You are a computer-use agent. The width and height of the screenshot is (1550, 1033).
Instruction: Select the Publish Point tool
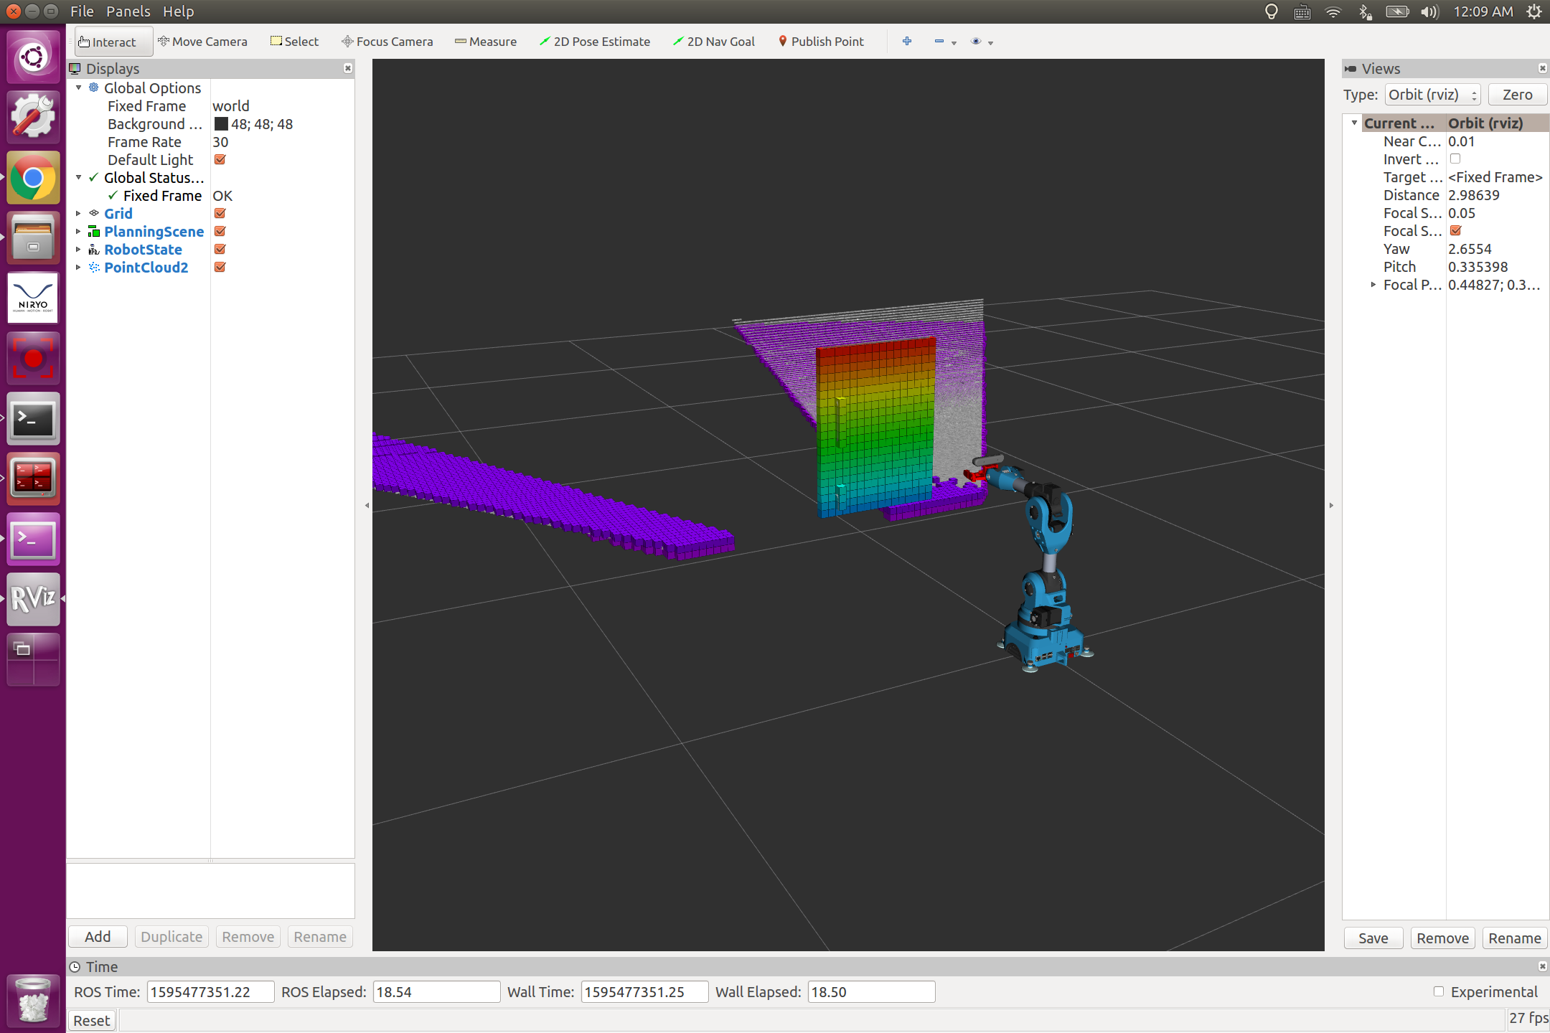821,41
